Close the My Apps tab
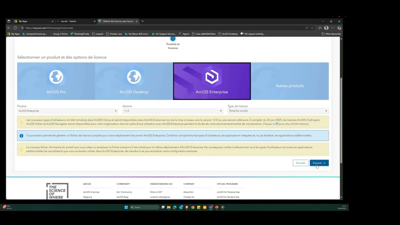The width and height of the screenshot is (400, 225). coord(52,21)
